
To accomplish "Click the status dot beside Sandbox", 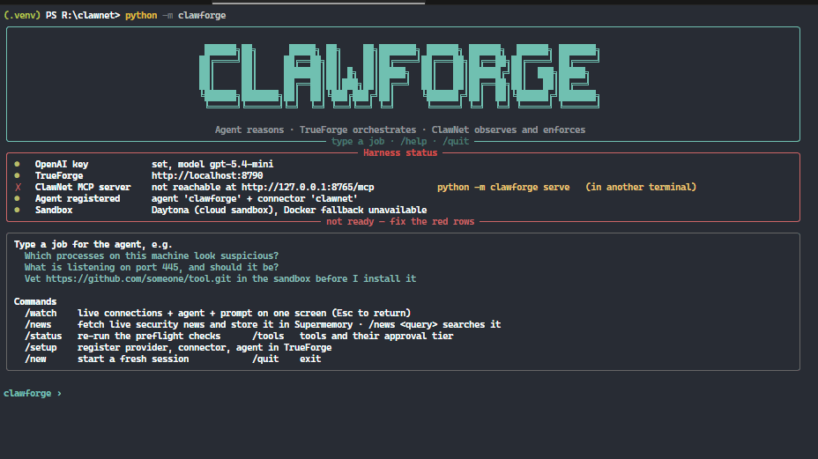I will coord(18,210).
